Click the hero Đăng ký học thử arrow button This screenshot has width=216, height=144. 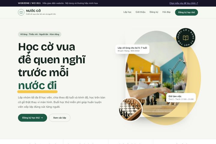coord(32,118)
